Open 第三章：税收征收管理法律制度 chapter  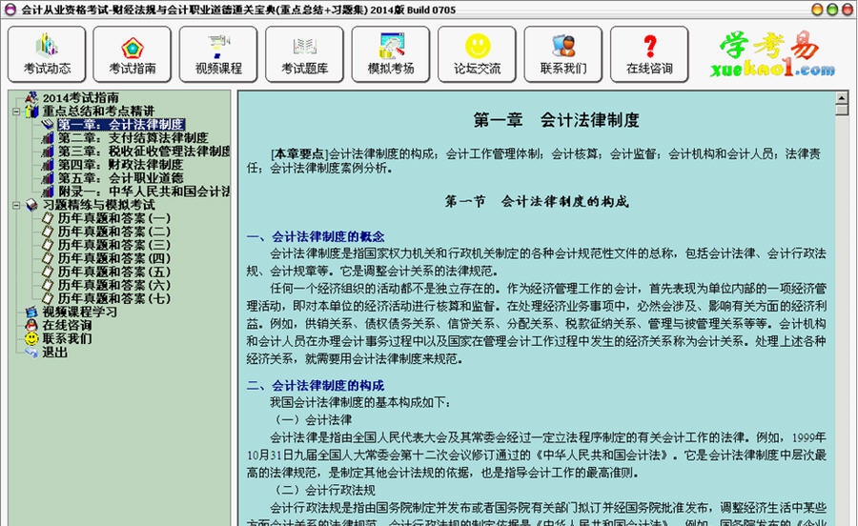(x=144, y=151)
